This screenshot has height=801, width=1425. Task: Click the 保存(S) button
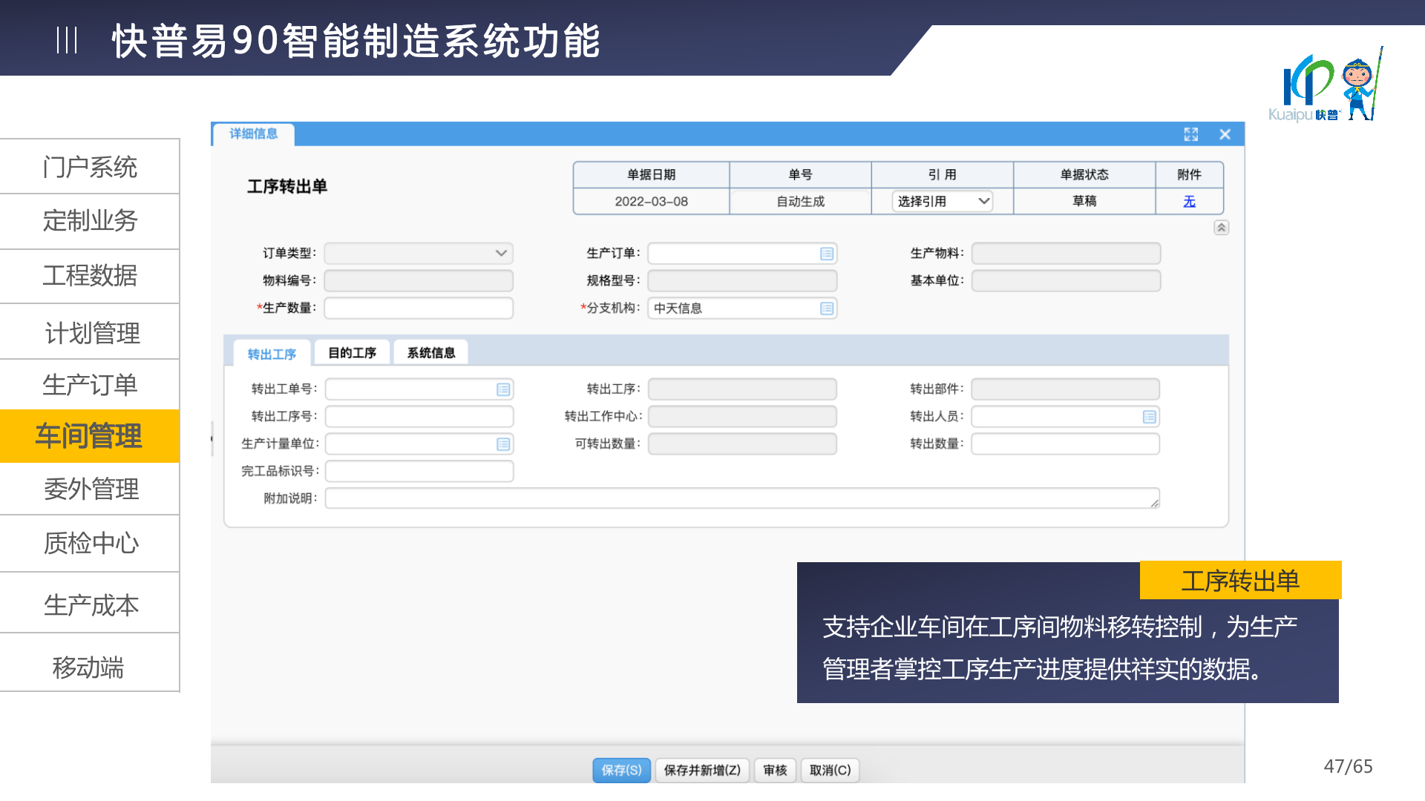point(621,770)
